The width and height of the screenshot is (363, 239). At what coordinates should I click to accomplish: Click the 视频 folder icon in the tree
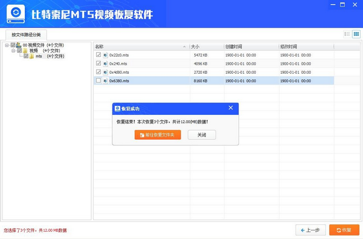[25, 50]
